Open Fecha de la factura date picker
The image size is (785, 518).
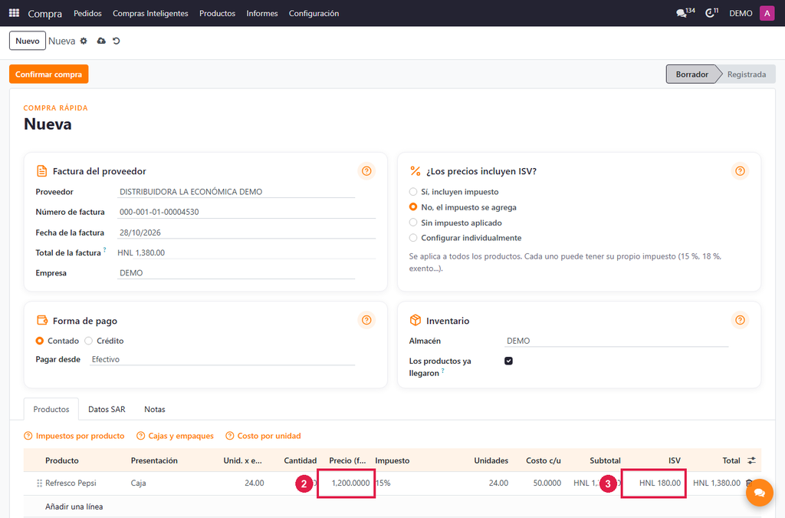click(x=246, y=233)
